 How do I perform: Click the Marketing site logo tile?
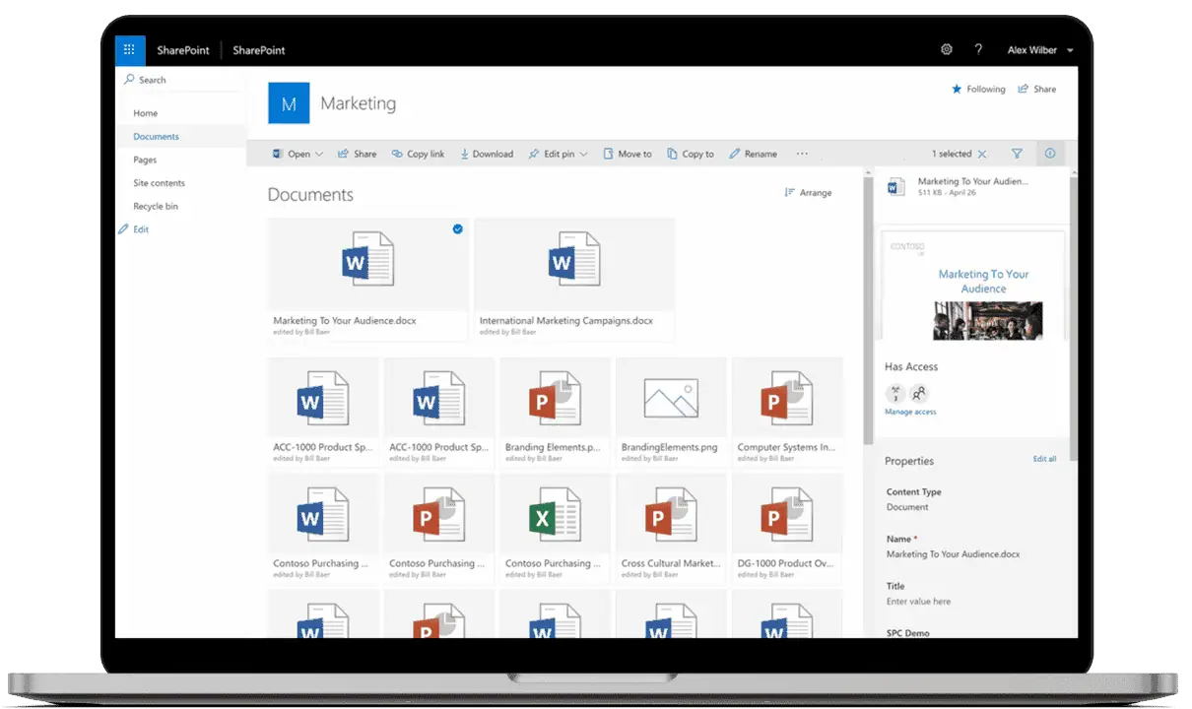tap(289, 103)
